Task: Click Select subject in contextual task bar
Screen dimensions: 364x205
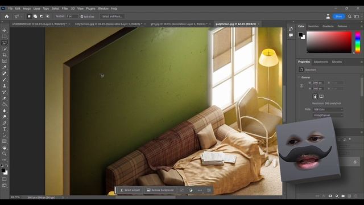Action: pos(130,190)
